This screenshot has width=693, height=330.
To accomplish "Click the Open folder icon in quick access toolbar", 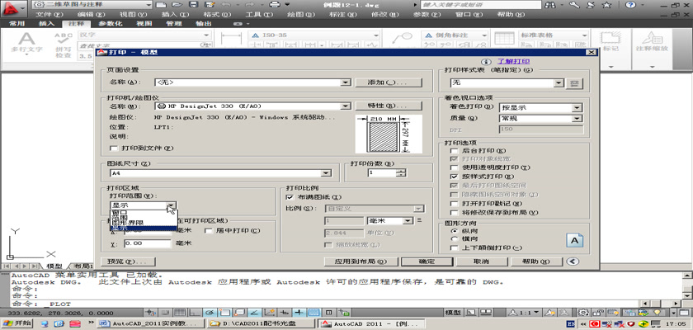I will point(177,5).
